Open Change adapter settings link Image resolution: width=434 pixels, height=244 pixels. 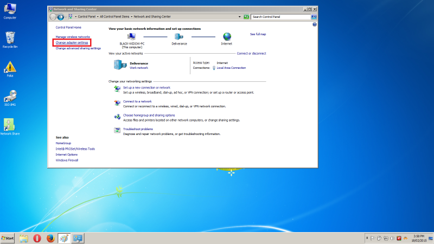tap(72, 42)
